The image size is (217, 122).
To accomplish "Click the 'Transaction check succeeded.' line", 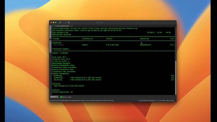I will (x=64, y=67).
